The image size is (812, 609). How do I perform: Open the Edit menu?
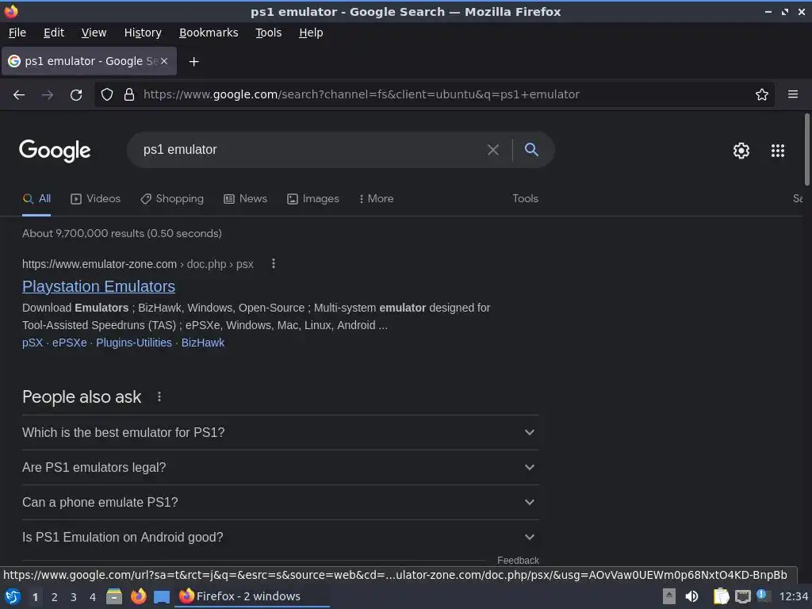54,33
